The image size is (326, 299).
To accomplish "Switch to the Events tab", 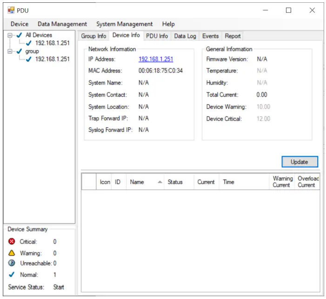I will coord(210,36).
